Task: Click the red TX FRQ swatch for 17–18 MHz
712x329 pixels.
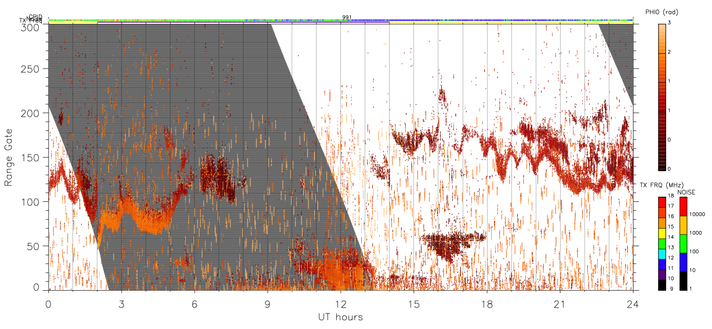Action: (x=662, y=202)
